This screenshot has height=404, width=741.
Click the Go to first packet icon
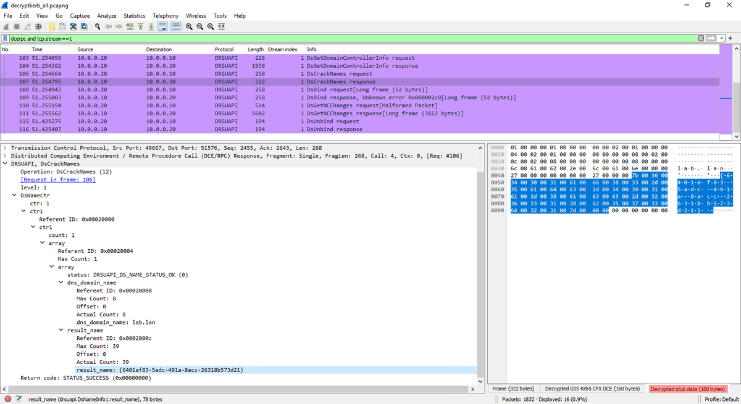point(140,27)
